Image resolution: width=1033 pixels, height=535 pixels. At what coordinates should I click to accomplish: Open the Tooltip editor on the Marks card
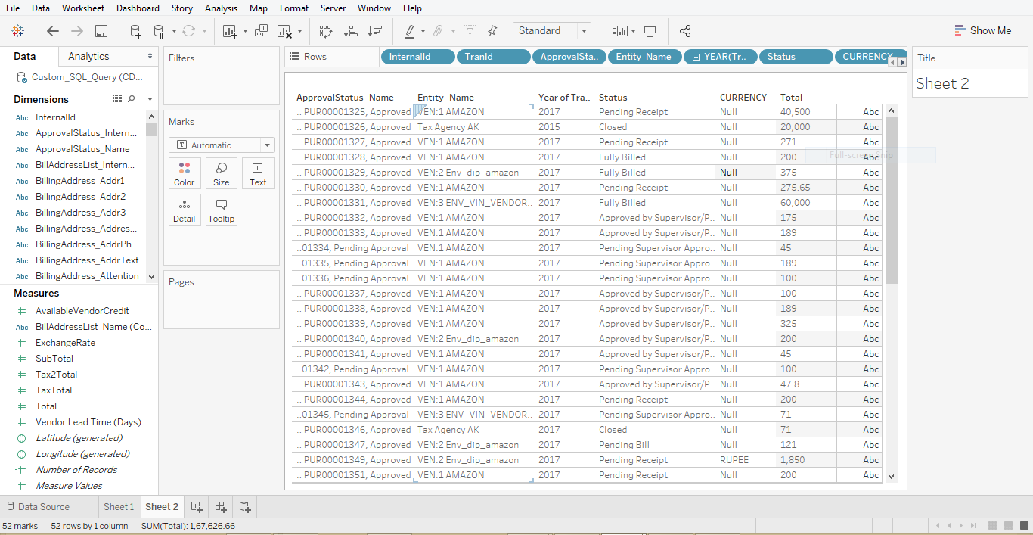[221, 210]
